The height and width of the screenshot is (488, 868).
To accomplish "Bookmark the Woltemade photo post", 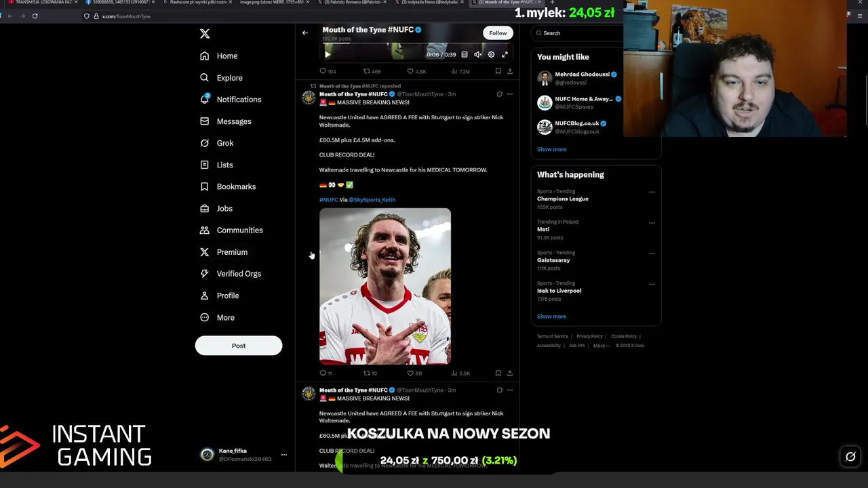I will (x=498, y=373).
